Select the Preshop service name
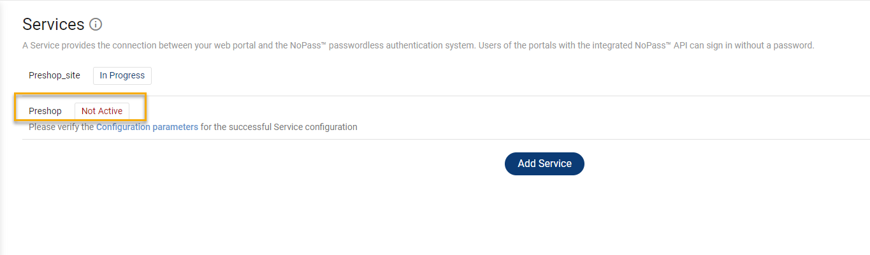Screen dimensions: 870x255 pos(45,111)
